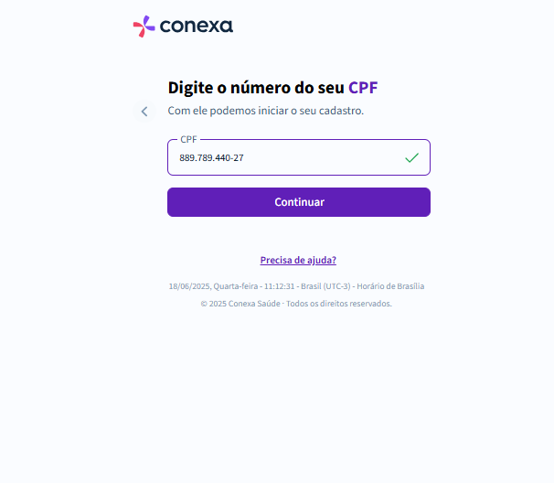Click the Brasil (UTC-3) timezone text

tap(325, 286)
